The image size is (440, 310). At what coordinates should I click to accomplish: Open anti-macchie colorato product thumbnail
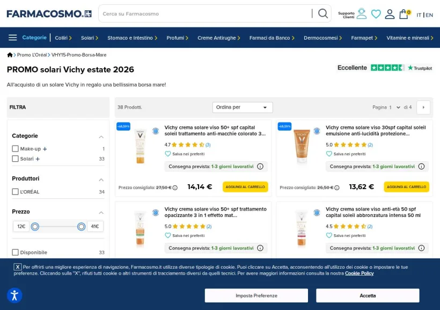(140, 146)
